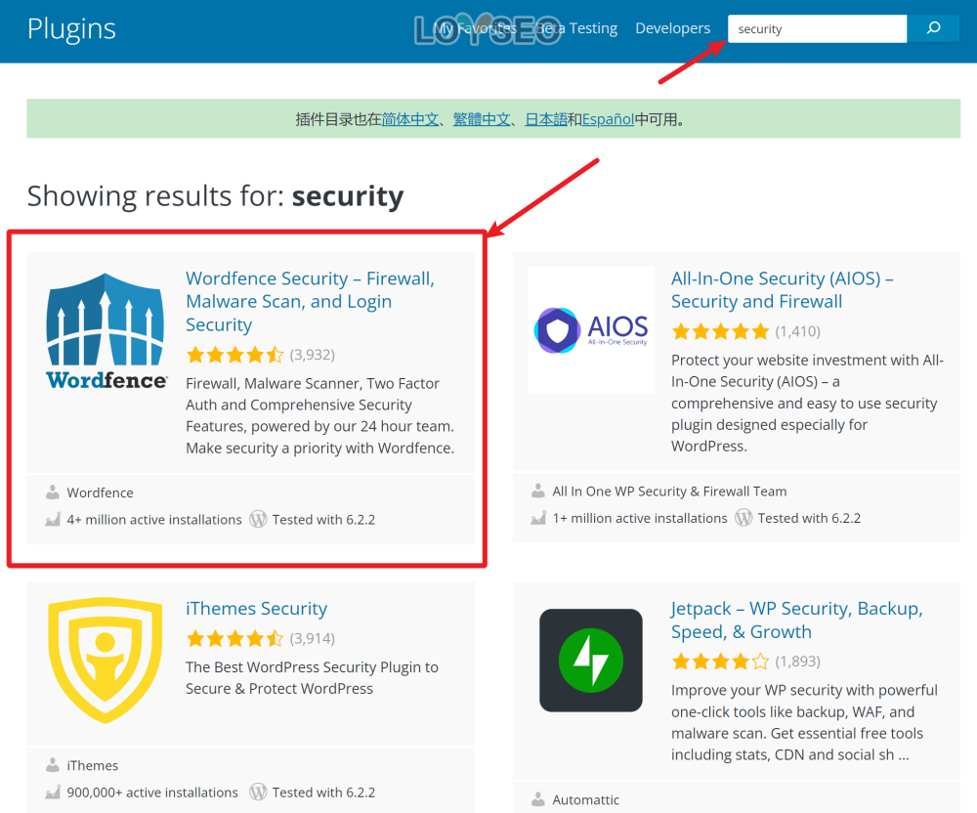The width and height of the screenshot is (977, 813).
Task: Open Jetpack – WP Security title link
Action: pyautogui.click(x=797, y=620)
